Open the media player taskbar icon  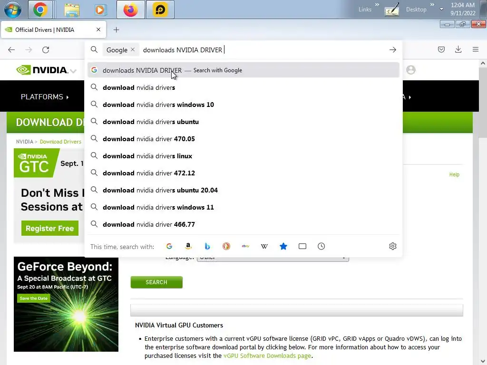[100, 10]
